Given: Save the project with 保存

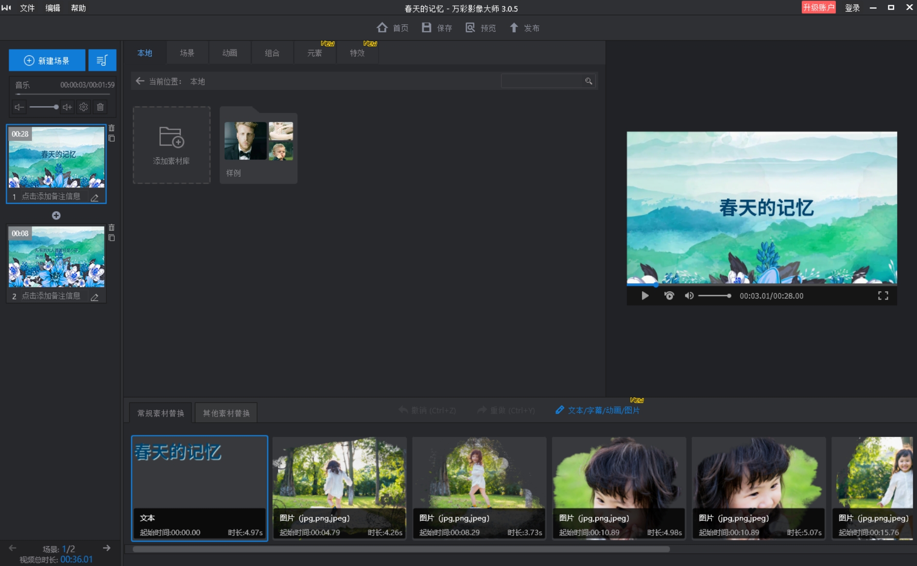Looking at the screenshot, I should pyautogui.click(x=437, y=28).
